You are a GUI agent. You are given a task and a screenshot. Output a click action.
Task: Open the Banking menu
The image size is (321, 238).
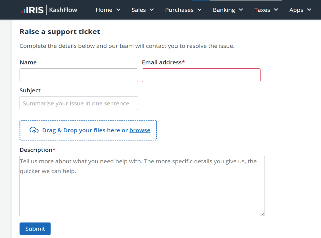coord(224,10)
